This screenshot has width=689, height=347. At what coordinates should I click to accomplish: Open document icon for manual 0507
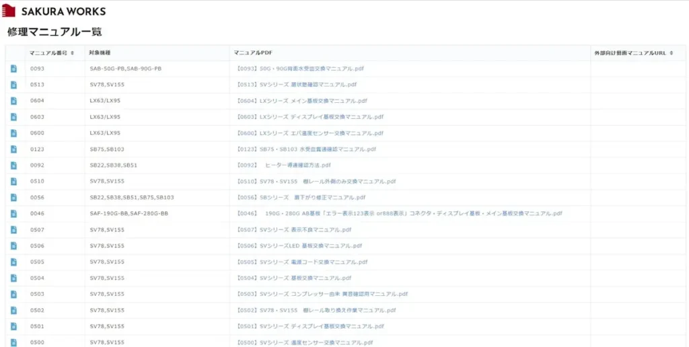pyautogui.click(x=13, y=230)
